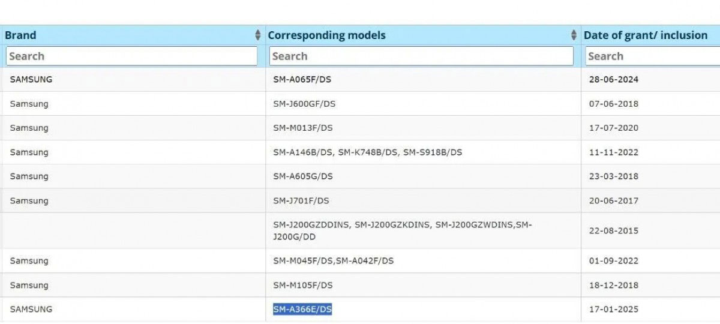Select the SM-M013F/DS row

pos(302,128)
